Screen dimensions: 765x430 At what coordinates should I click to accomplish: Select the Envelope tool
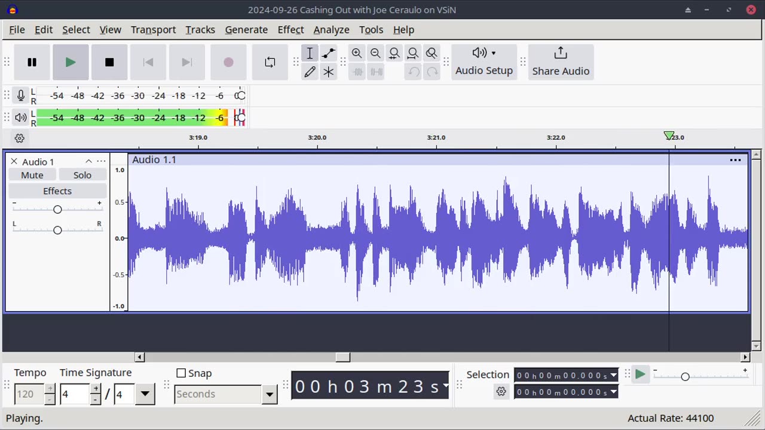(328, 53)
